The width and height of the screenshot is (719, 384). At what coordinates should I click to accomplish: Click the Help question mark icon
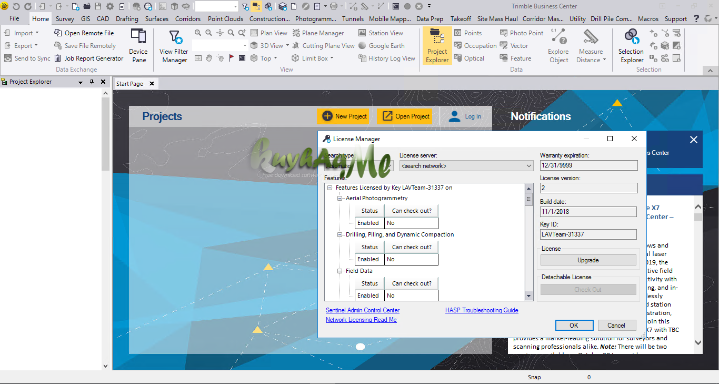(x=696, y=18)
